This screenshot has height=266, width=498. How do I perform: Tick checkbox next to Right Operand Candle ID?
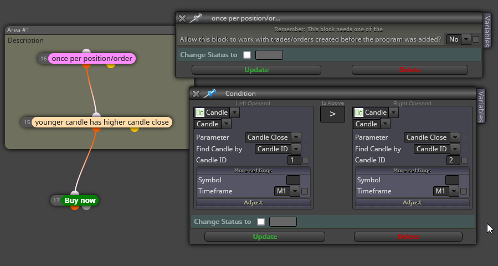(465, 160)
